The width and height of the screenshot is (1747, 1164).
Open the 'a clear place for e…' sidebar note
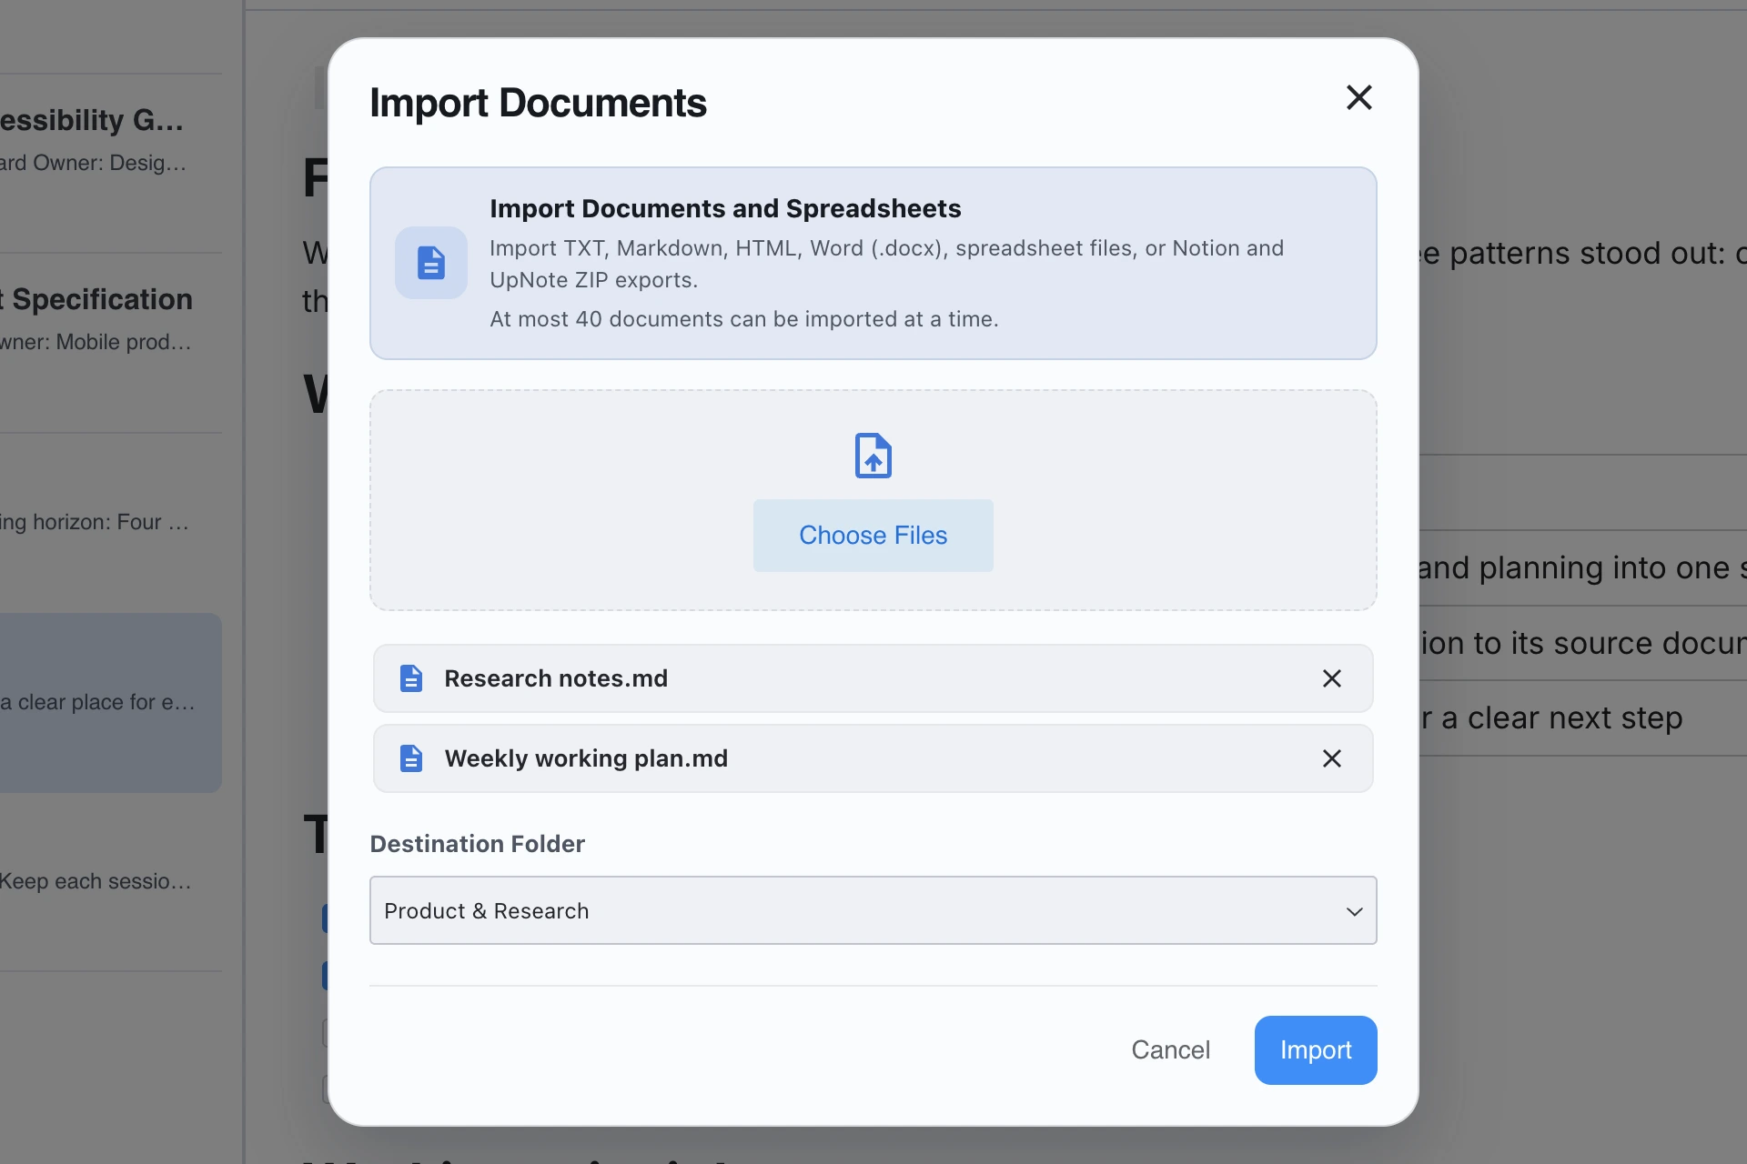(111, 703)
